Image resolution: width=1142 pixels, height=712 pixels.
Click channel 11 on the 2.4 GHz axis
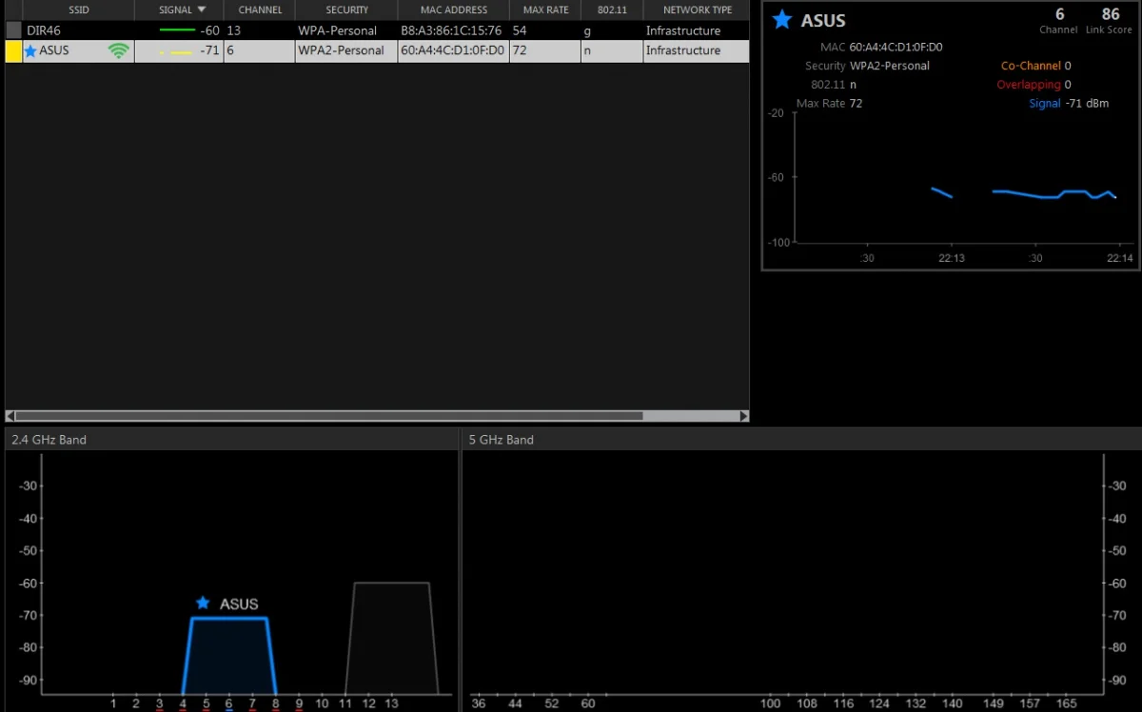click(x=345, y=703)
